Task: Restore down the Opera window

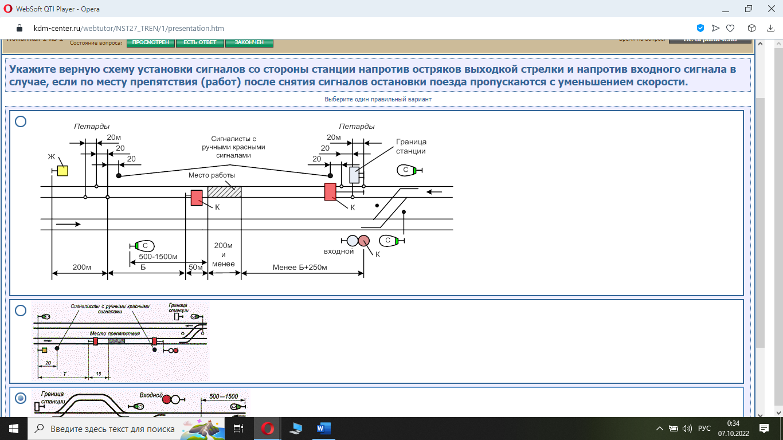Action: tap(748, 9)
